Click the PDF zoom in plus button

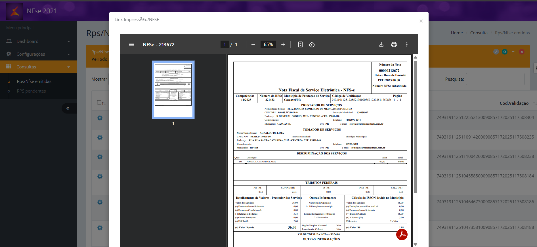tap(283, 45)
